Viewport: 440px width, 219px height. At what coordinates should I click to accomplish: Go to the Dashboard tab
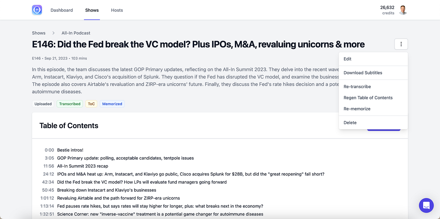[62, 10]
